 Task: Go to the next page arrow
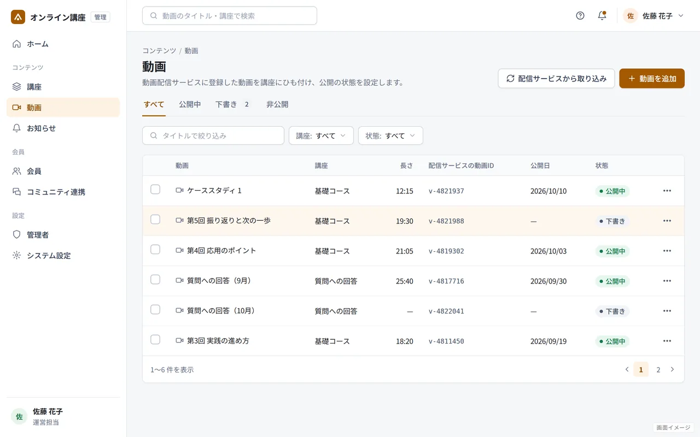[x=673, y=369]
